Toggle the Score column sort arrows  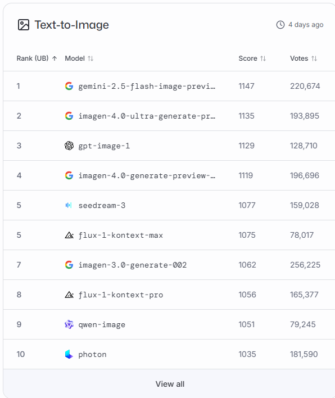(x=263, y=58)
